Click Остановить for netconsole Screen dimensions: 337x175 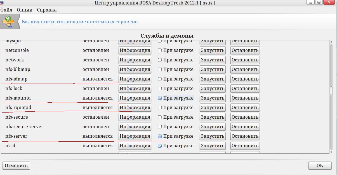245,50
